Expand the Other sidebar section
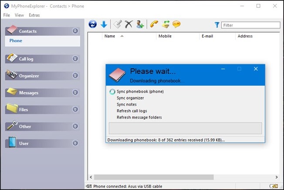This screenshot has height=190, width=284. (75, 126)
